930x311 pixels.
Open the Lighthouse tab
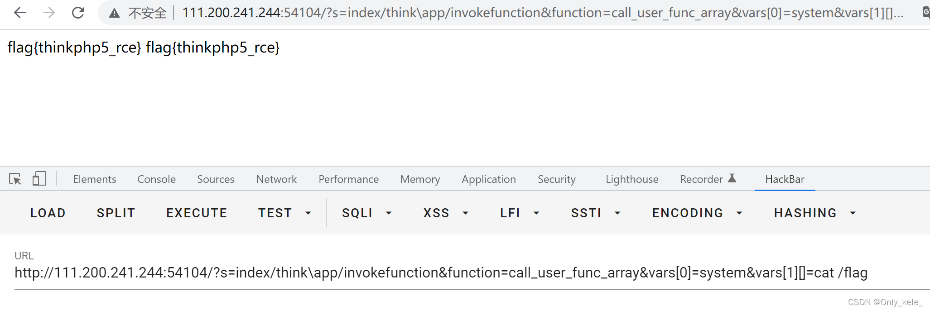632,179
